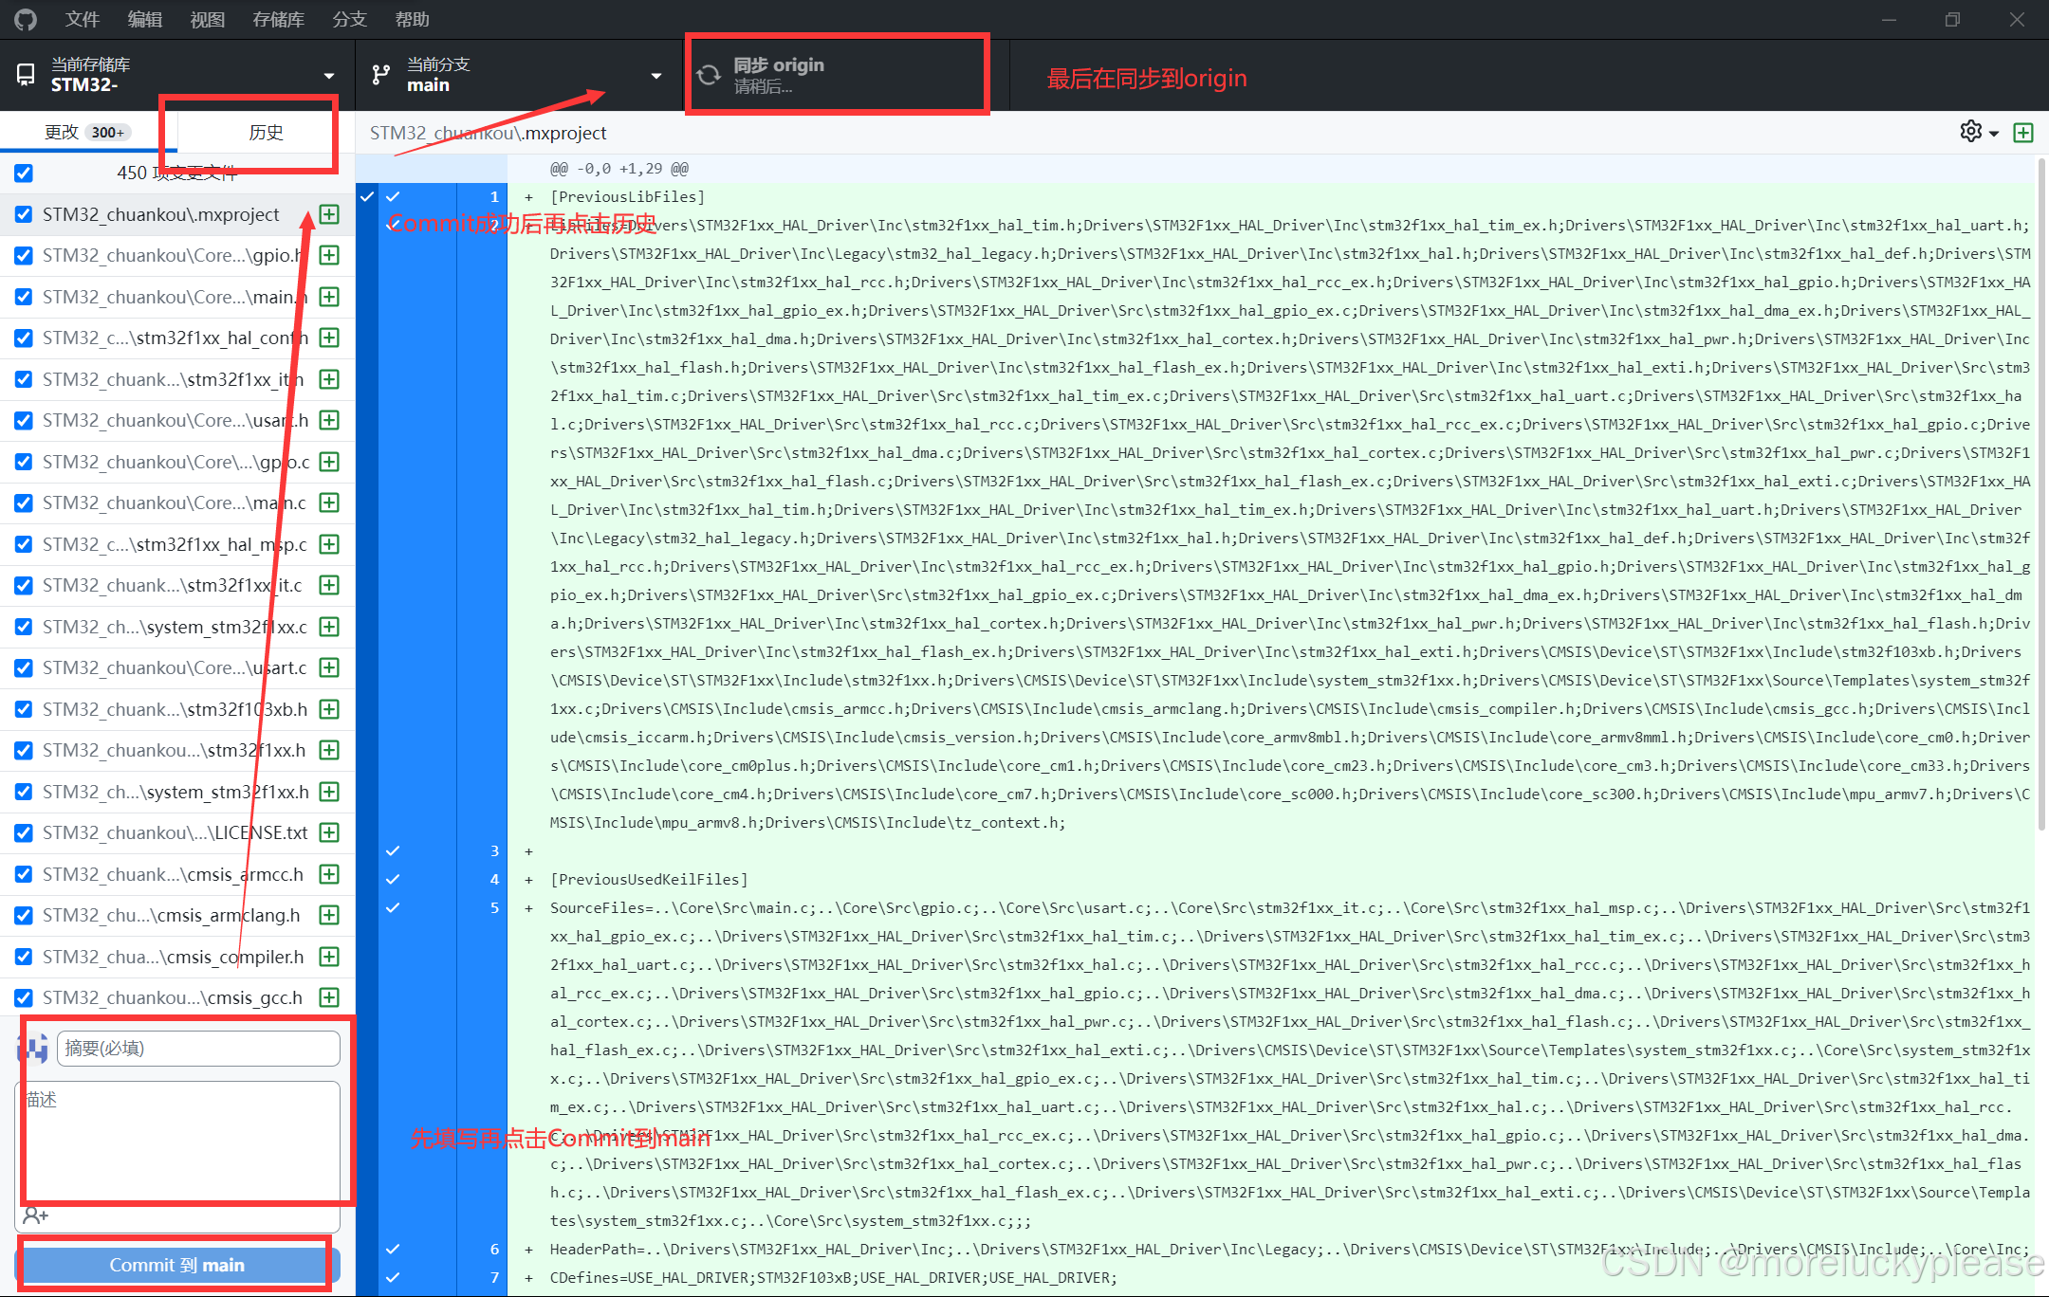Click the 摘要(必填) summary input field
Screen dimensions: 2049x1297
pyautogui.click(x=198, y=1048)
